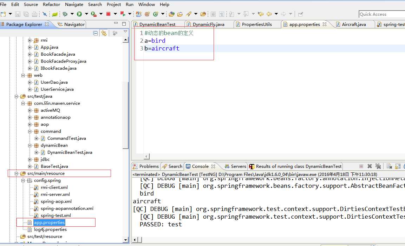This screenshot has height=246, width=405.
Task: Click the green Run button
Action: 79,14
